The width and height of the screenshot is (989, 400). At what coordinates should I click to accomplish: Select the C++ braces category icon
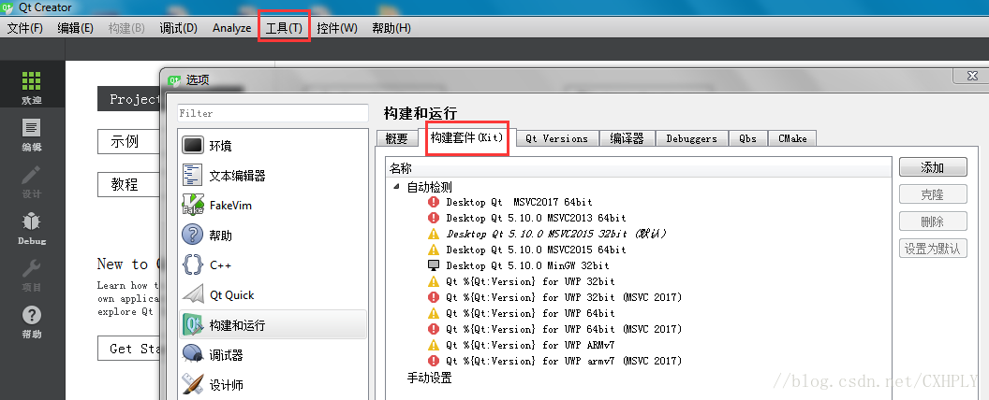point(193,264)
